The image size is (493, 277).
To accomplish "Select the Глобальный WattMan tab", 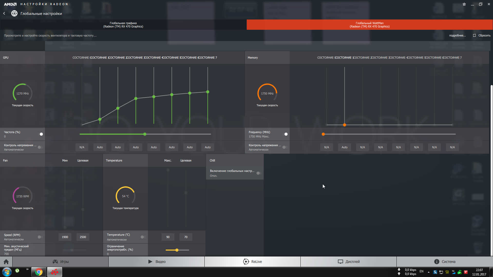I will click(x=369, y=25).
